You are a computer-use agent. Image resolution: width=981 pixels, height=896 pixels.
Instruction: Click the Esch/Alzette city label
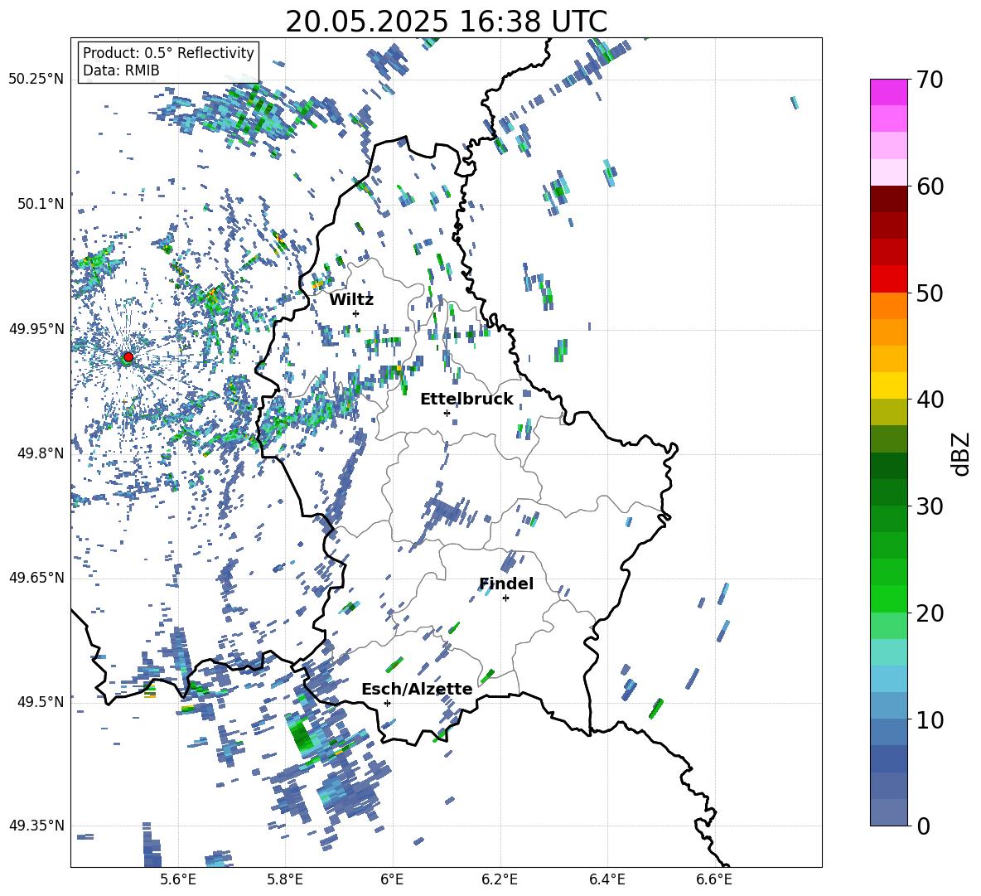click(417, 689)
